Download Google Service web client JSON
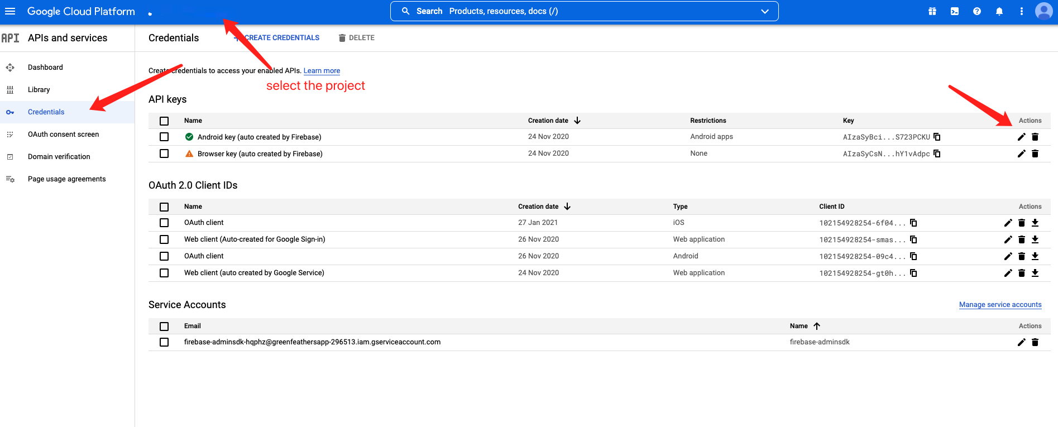1058x427 pixels. [1035, 273]
